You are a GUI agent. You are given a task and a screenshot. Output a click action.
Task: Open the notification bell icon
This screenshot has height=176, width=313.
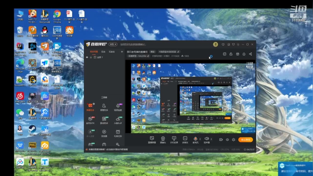[244, 54]
